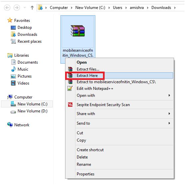Open Recent places in the sidebar
Viewport: 185px width, 185px height.
[30, 41]
